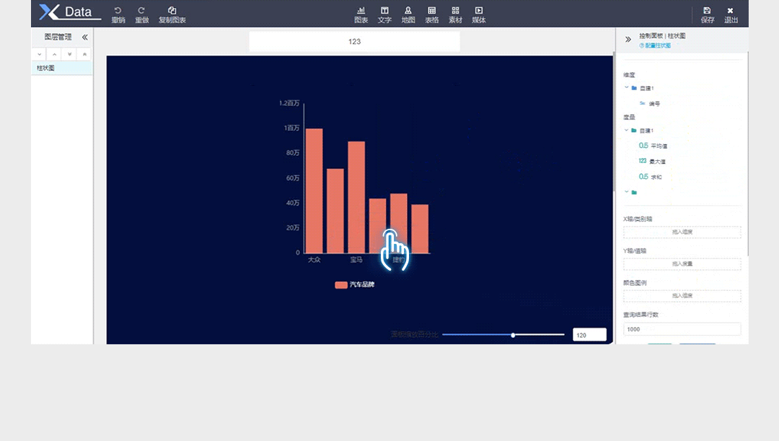
Task: Select the 文字 text tool
Action: click(384, 11)
